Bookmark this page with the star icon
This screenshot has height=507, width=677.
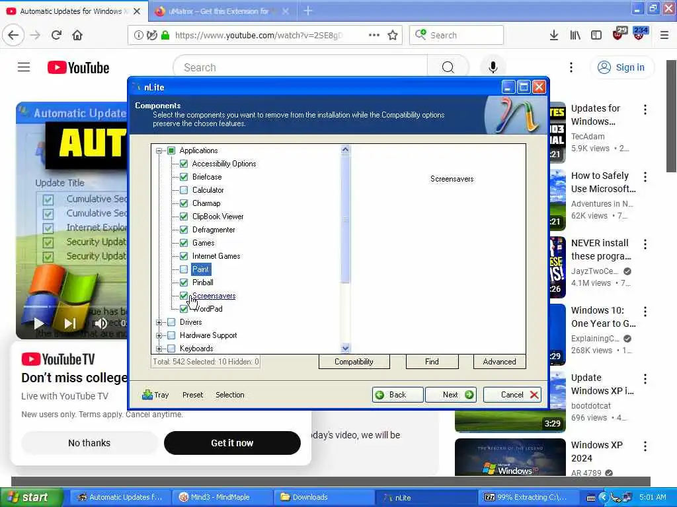pos(393,36)
